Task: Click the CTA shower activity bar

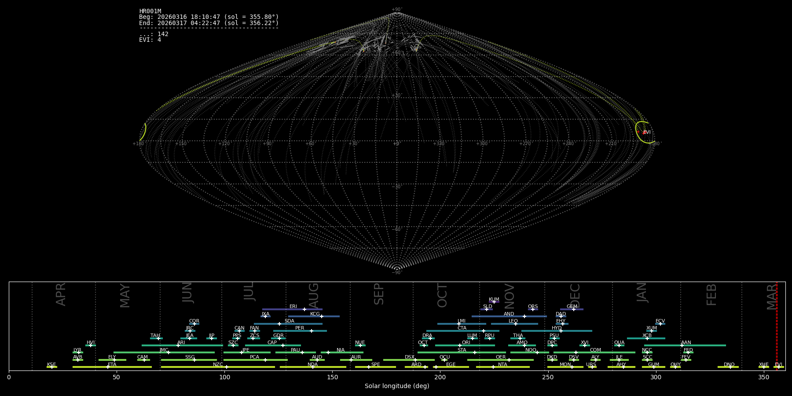Action: [x=463, y=331]
